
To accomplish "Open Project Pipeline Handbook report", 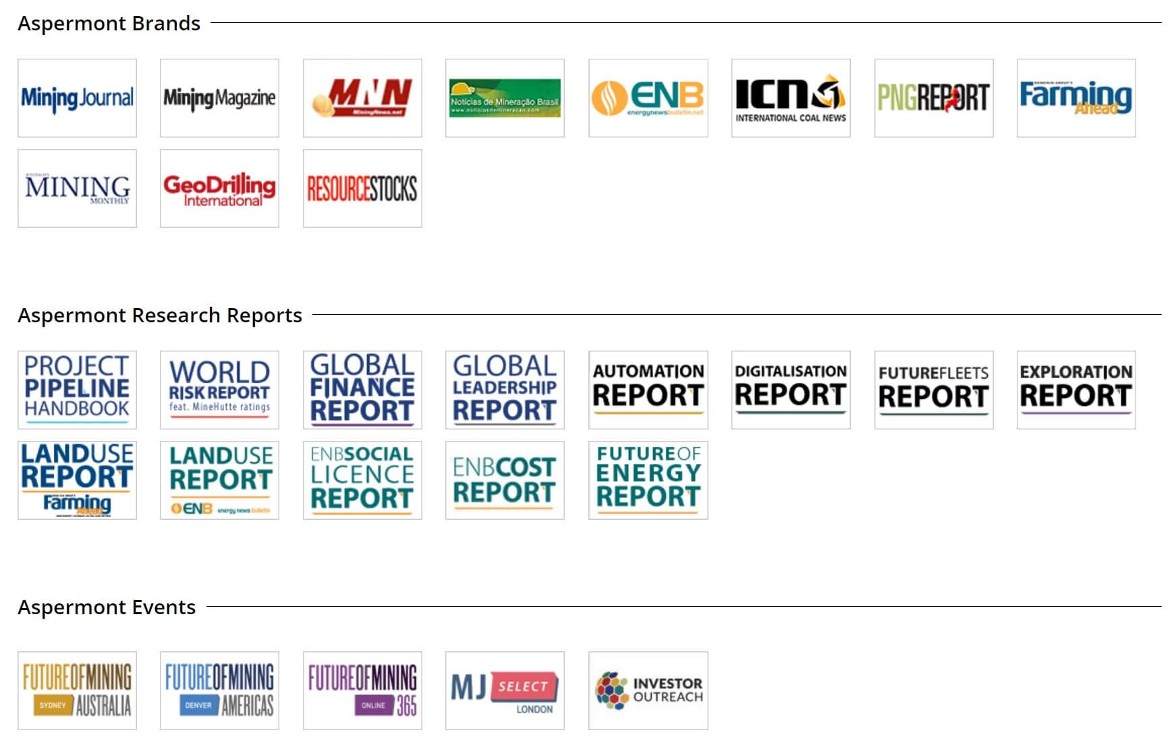I will click(77, 390).
